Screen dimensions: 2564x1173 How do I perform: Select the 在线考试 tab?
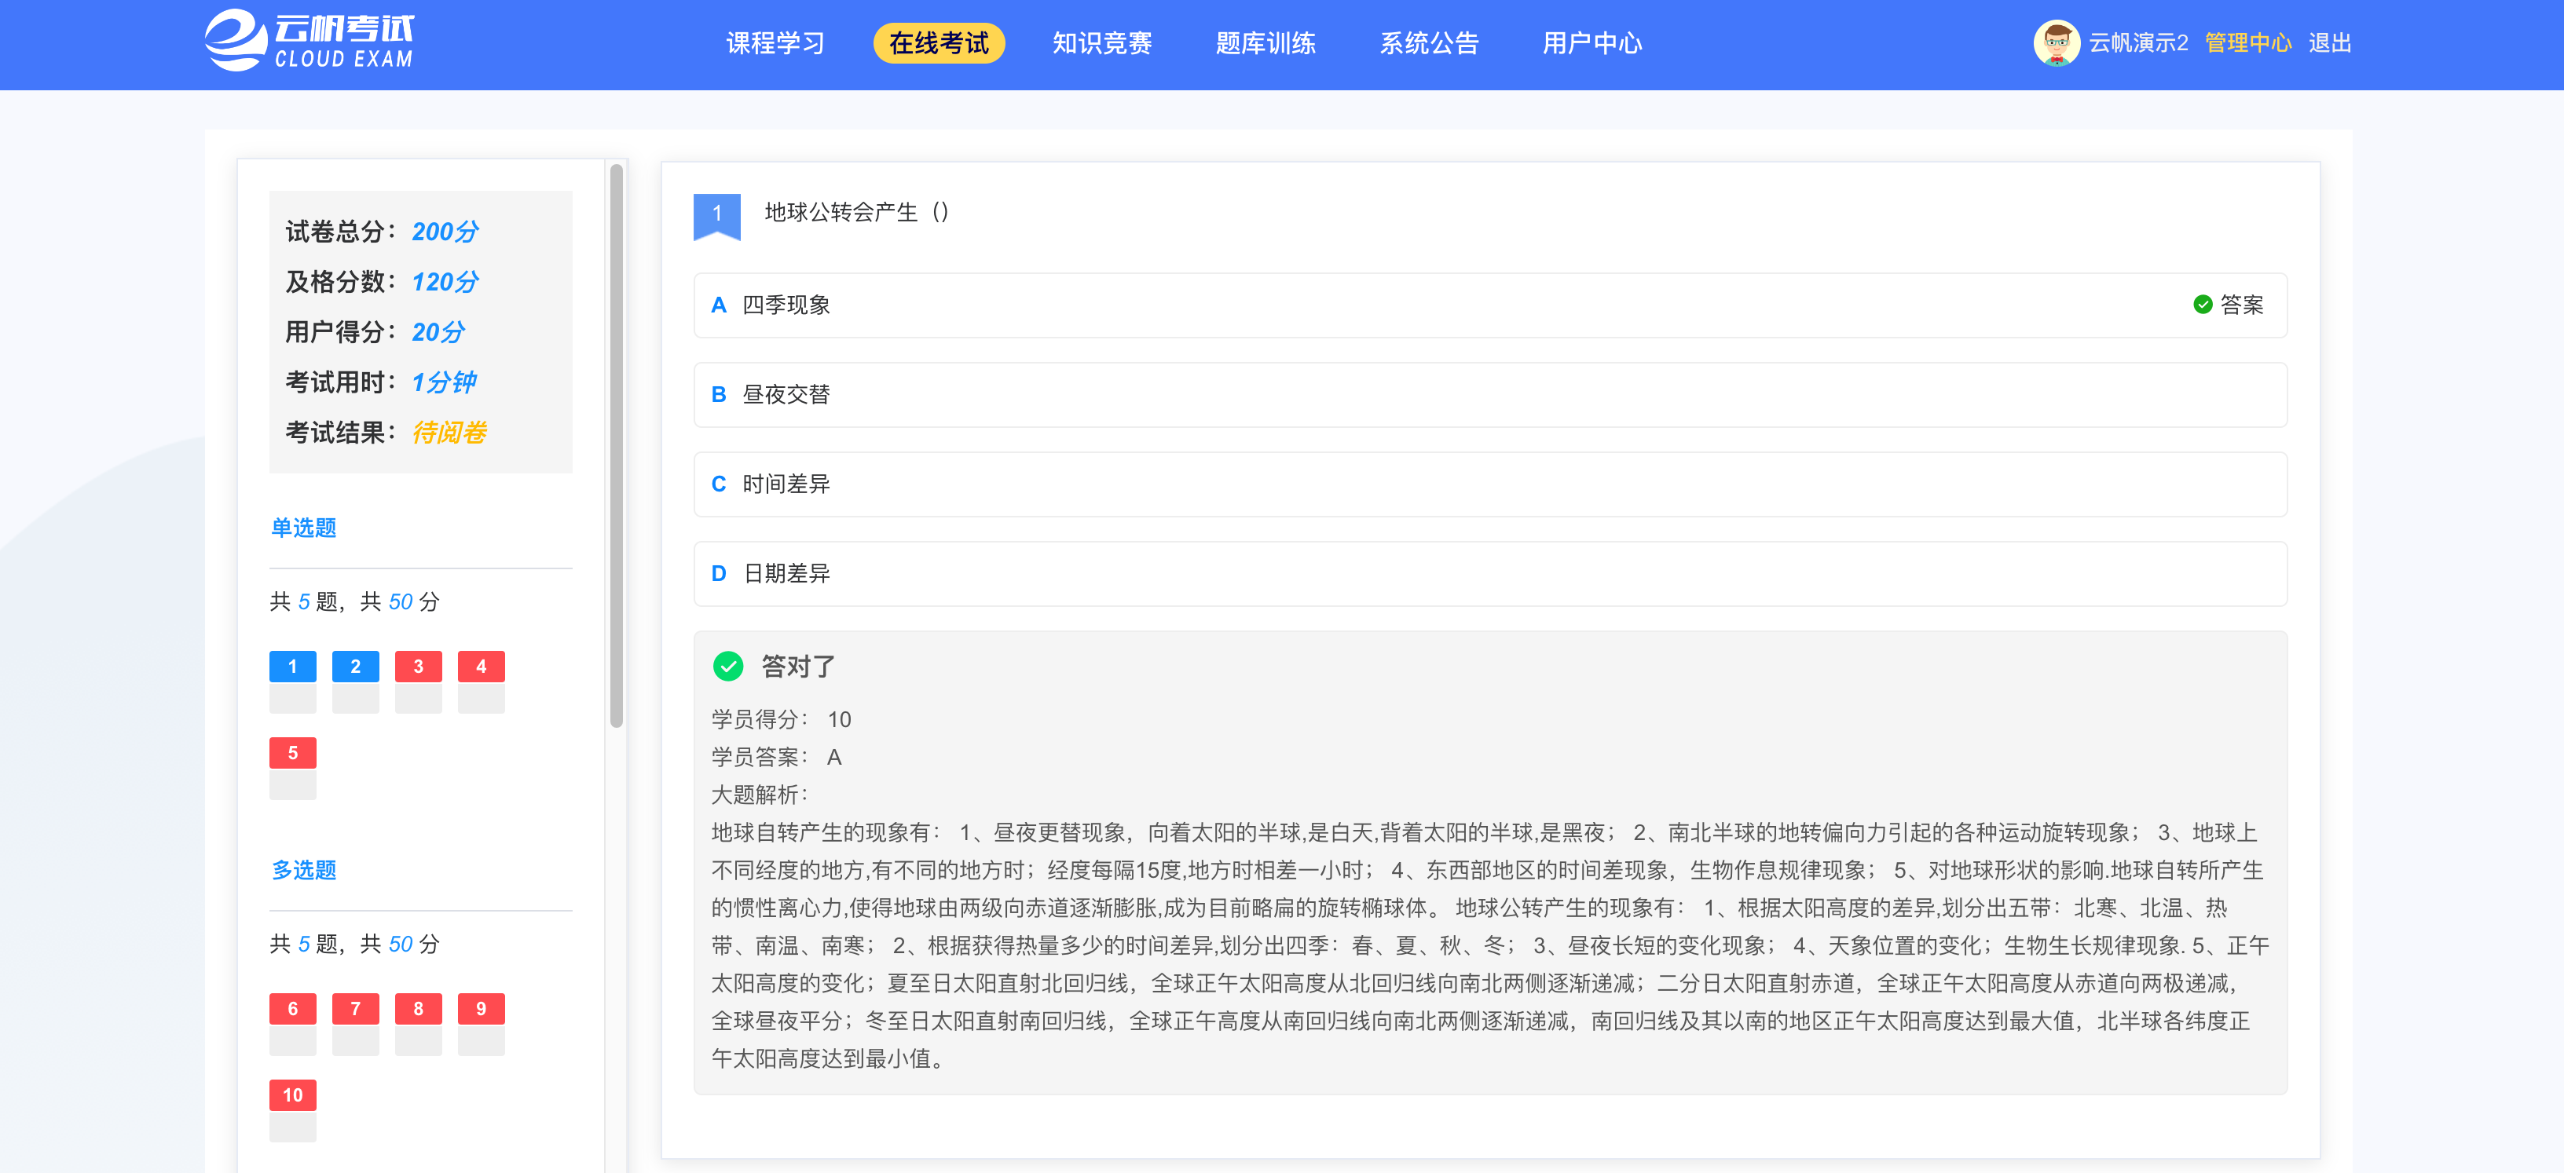pyautogui.click(x=939, y=42)
